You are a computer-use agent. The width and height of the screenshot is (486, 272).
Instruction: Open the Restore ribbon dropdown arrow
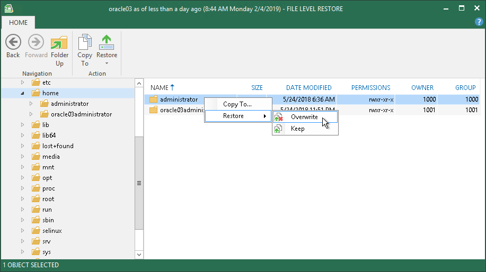[x=107, y=64]
